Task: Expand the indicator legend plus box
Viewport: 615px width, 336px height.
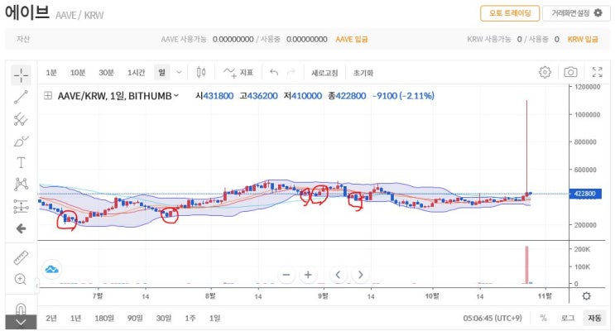Action: pyautogui.click(x=48, y=95)
